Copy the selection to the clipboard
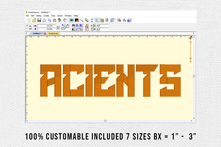The image size is (221, 147). [49, 20]
